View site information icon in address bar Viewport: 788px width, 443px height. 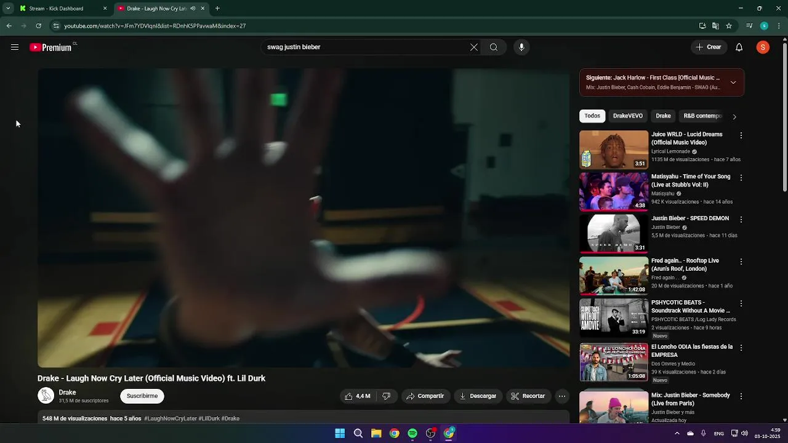(x=56, y=26)
